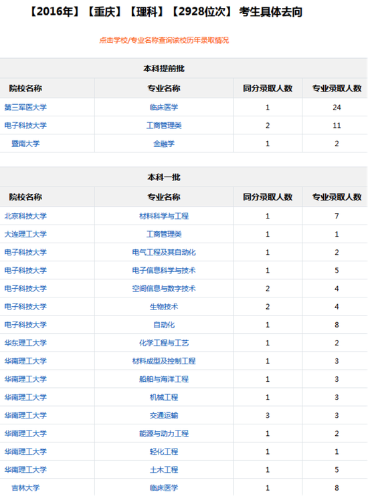Click 同分录取人数 header in 本科一批 table
This screenshot has height=496, width=368.
click(268, 197)
